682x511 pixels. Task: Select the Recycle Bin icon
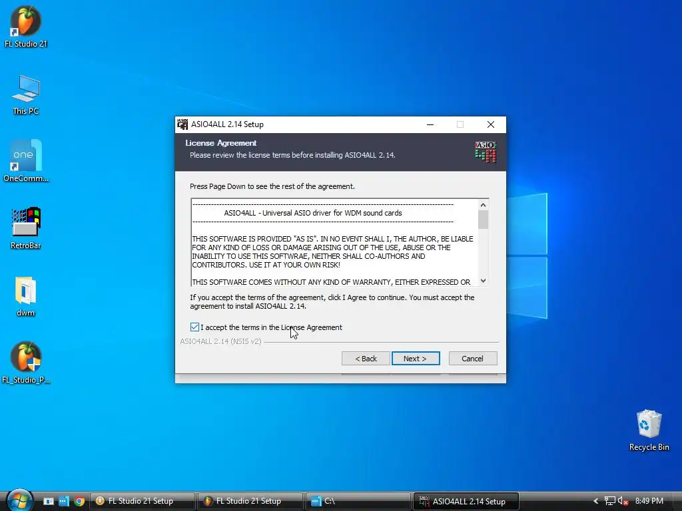pos(649,430)
